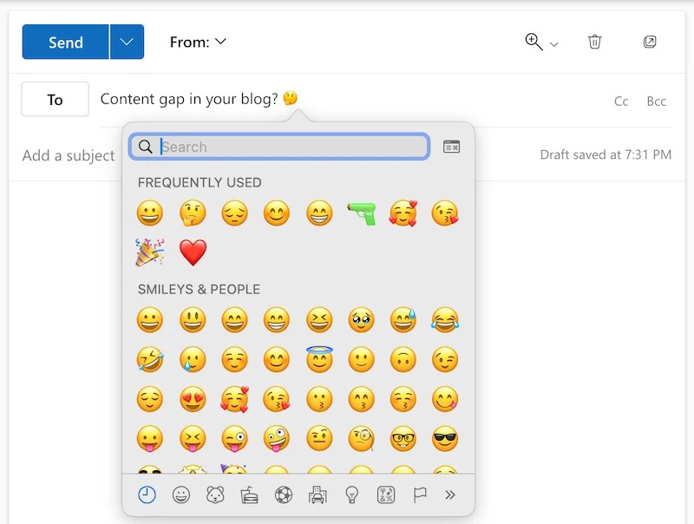Discard the draft with the trash icon
694x524 pixels.
[x=594, y=41]
